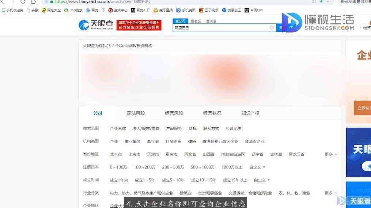Open 自定义 dropdown for 注册资本
Viewport: 371px width, 208px height.
257,167
